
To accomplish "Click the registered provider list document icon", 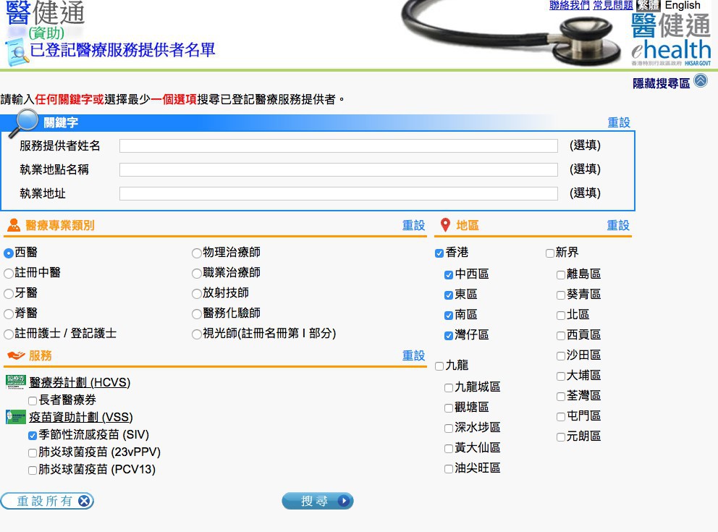I will pyautogui.click(x=16, y=54).
